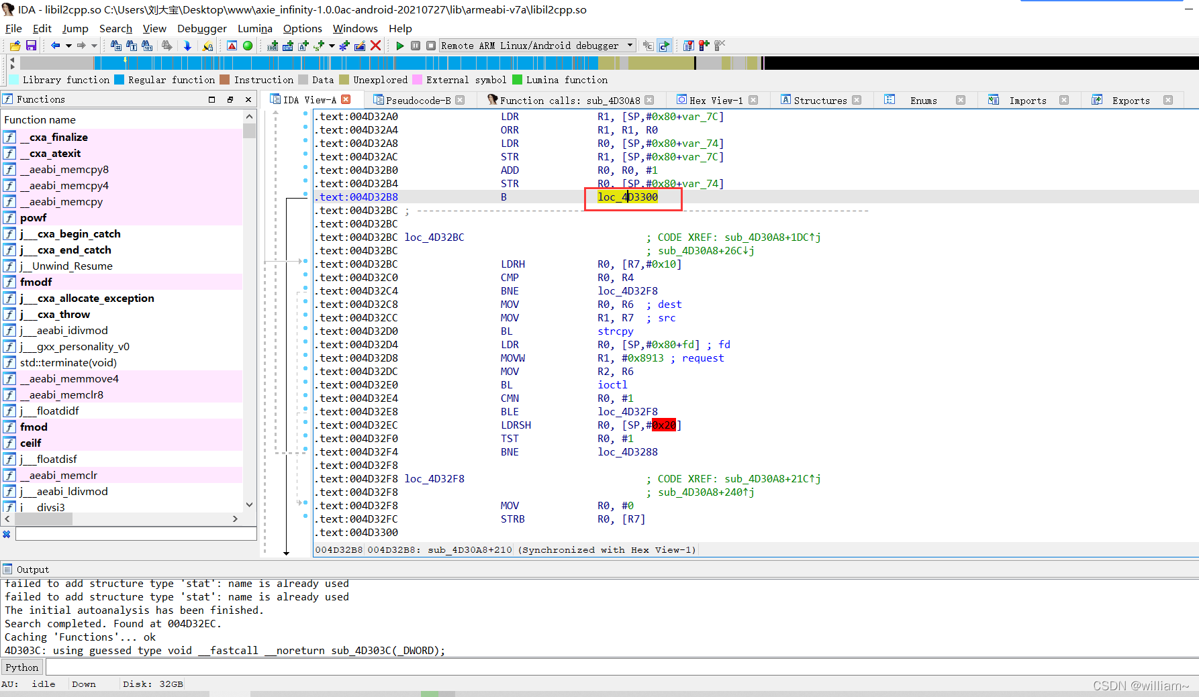Viewport: 1199px width, 697px height.
Task: Close the IDA View-A tab
Action: click(346, 99)
